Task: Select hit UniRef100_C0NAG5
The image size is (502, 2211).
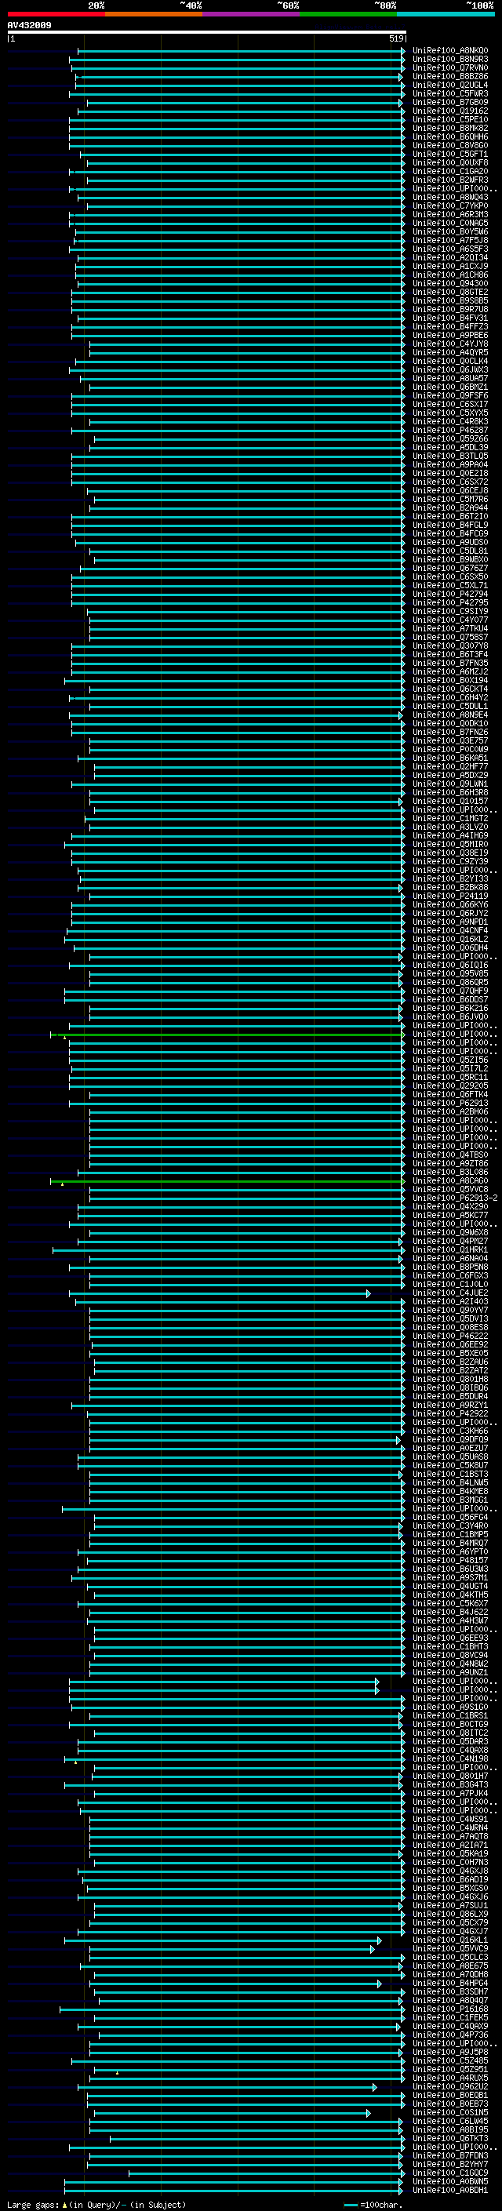Action: pos(449,224)
